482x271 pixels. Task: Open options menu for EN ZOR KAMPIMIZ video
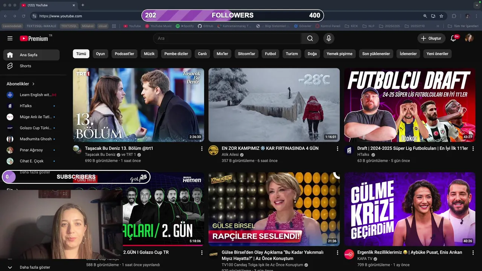[337, 149]
